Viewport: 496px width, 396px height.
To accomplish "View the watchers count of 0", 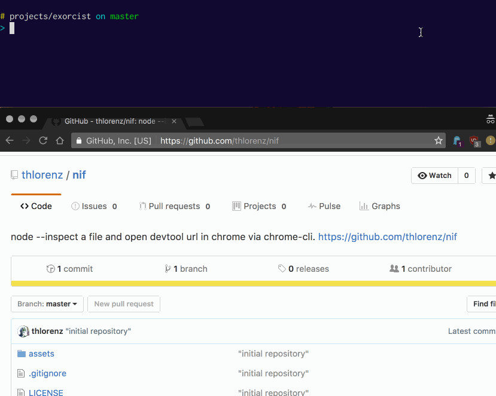I will 466,176.
